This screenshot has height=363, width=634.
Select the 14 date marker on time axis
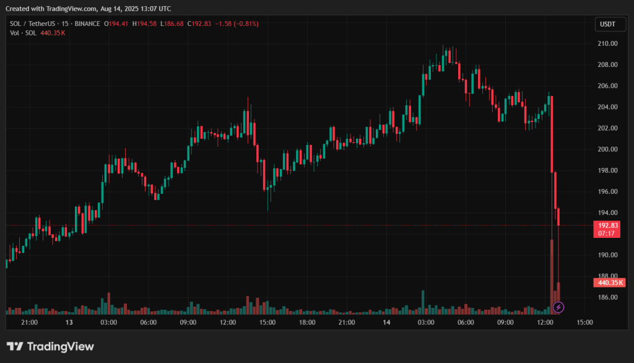point(386,323)
